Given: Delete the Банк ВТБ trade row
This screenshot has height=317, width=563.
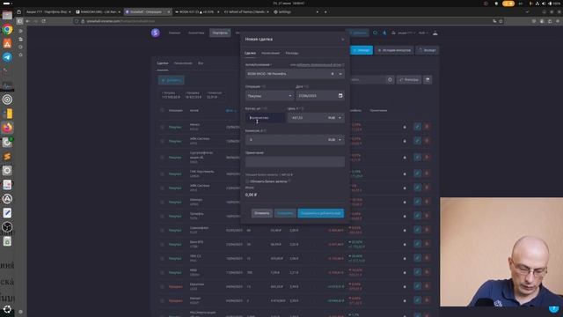Looking at the screenshot, I should pyautogui.click(x=427, y=244).
